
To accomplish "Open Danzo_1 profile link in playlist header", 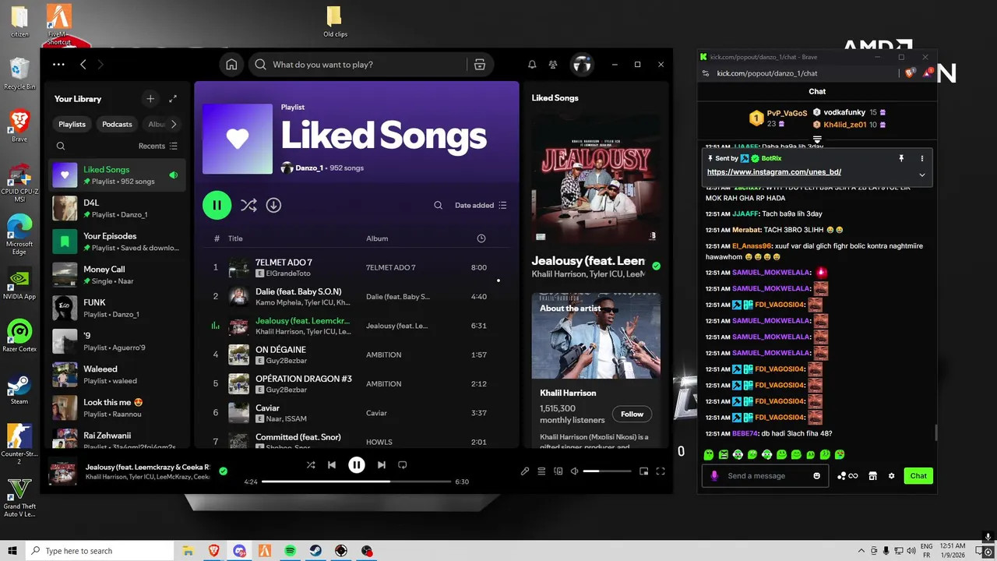I will point(309,168).
